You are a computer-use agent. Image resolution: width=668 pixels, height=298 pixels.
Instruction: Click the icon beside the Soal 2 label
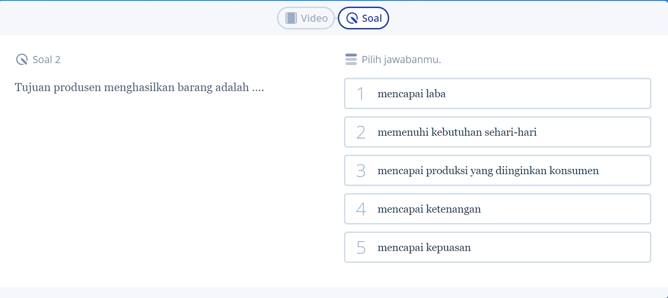tap(20, 59)
